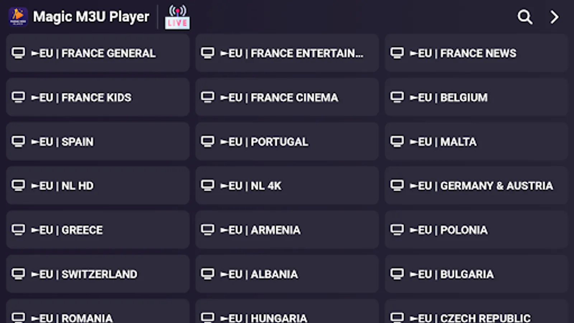The image size is (574, 323).
Task: Open EU GERMANY & AUSTRIA channels
Action: (x=476, y=186)
